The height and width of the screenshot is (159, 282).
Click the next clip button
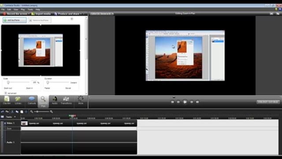tap(197, 102)
